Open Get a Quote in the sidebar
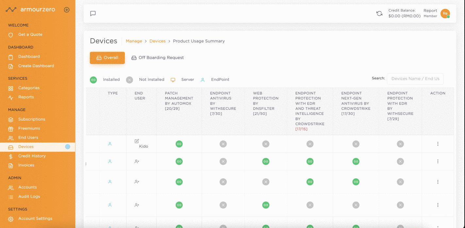 (30, 35)
